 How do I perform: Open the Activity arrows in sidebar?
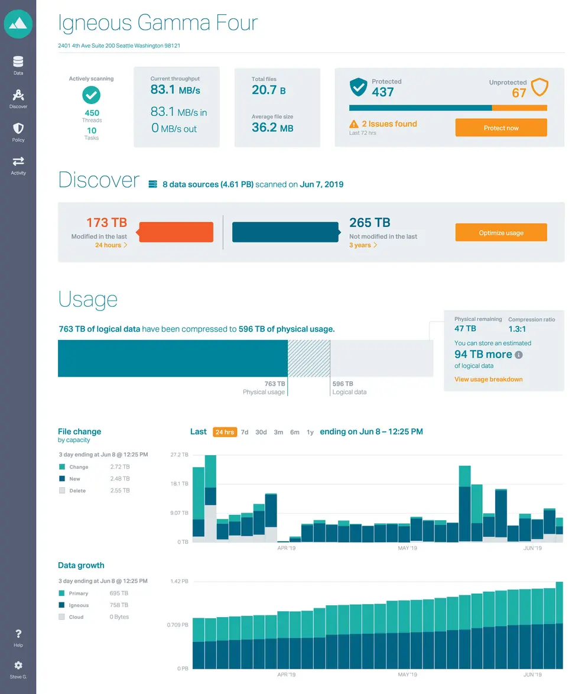(18, 166)
